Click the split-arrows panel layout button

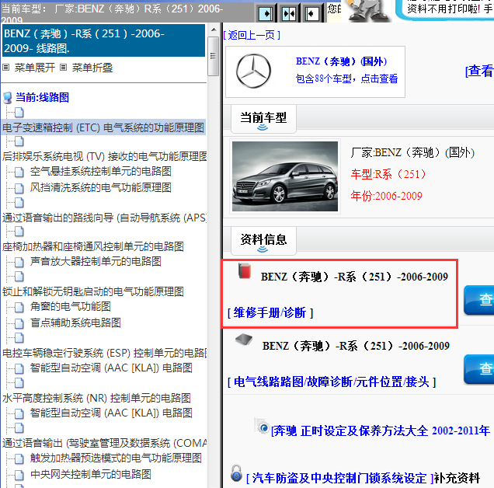coord(289,13)
